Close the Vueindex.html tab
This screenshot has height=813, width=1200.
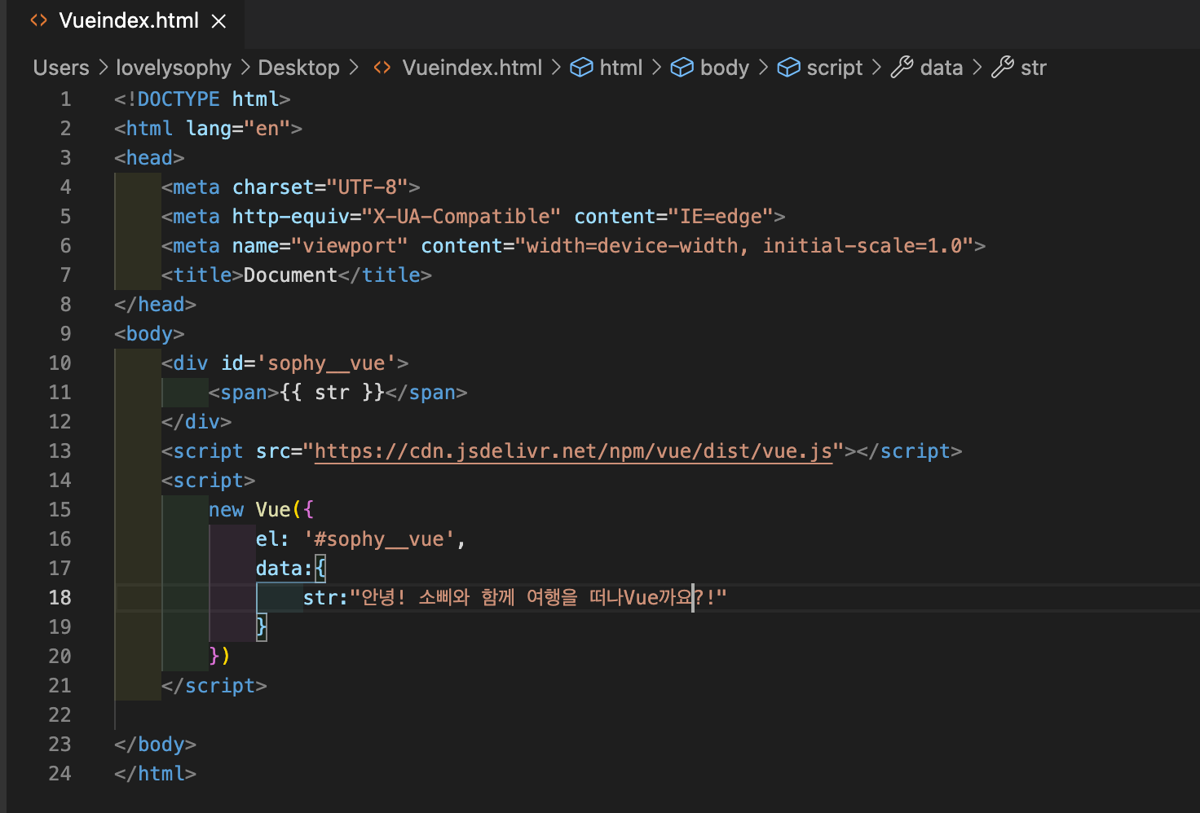tap(218, 21)
